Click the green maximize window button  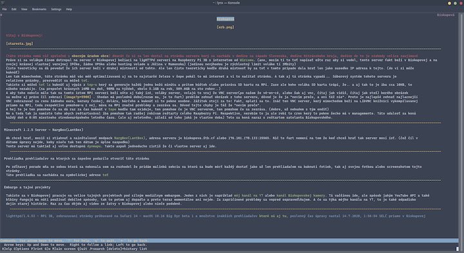tap(455, 3)
